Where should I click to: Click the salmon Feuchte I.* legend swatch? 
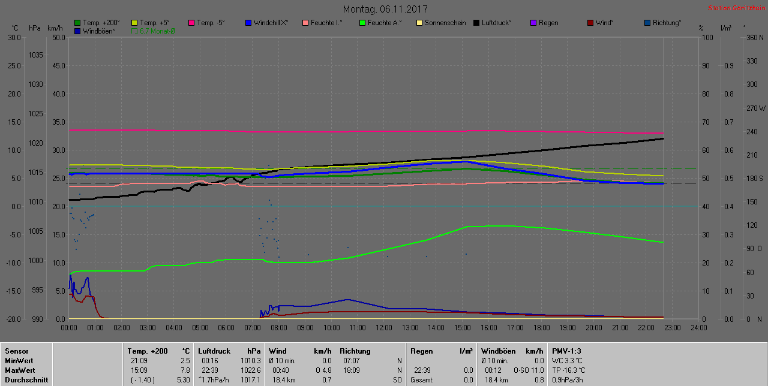click(305, 23)
